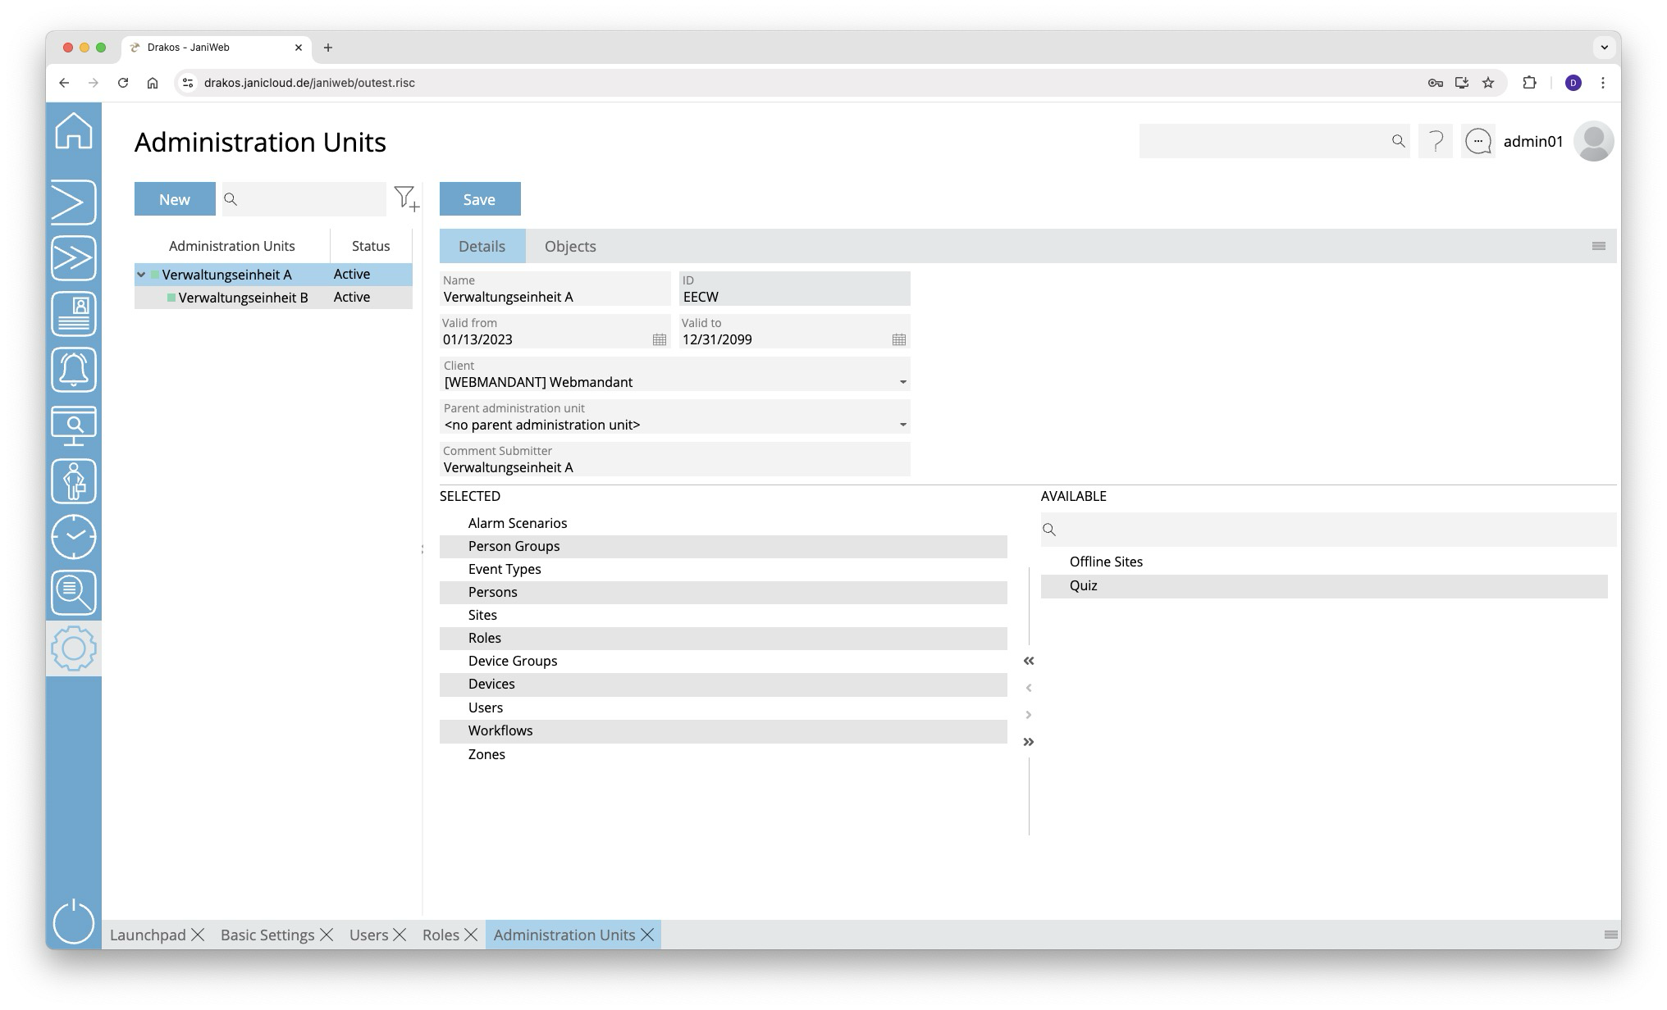This screenshot has height=1010, width=1667.
Task: Open Parent administration unit dropdown
Action: click(902, 425)
